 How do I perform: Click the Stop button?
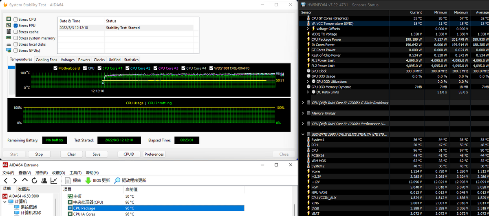[39, 154]
